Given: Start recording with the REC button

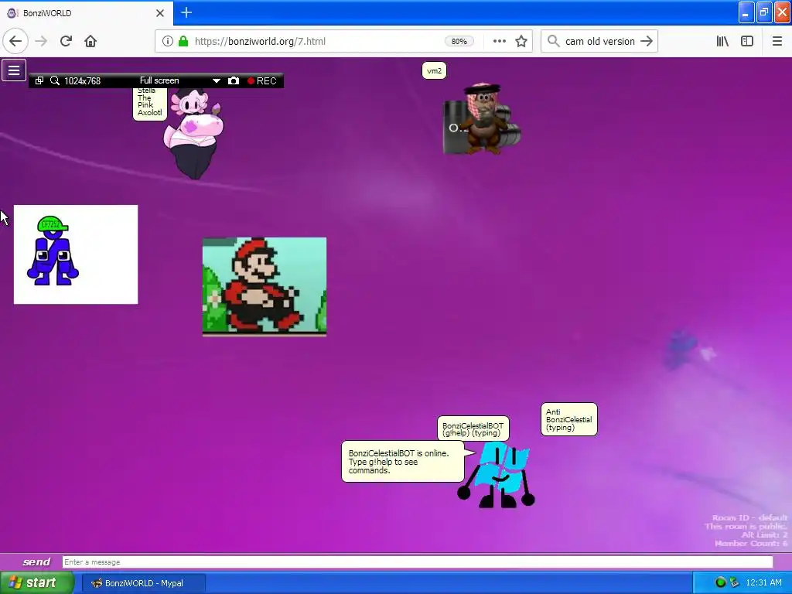Looking at the screenshot, I should [261, 80].
